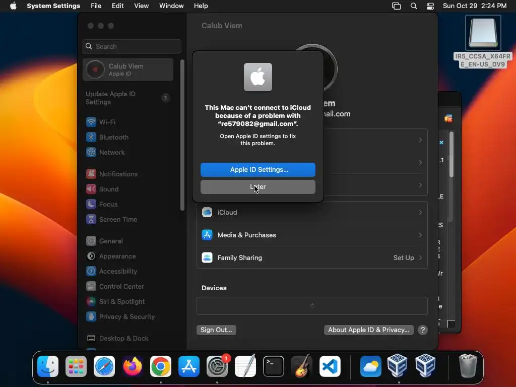Click the date and time in menu bar
The image size is (516, 387).
point(475,6)
